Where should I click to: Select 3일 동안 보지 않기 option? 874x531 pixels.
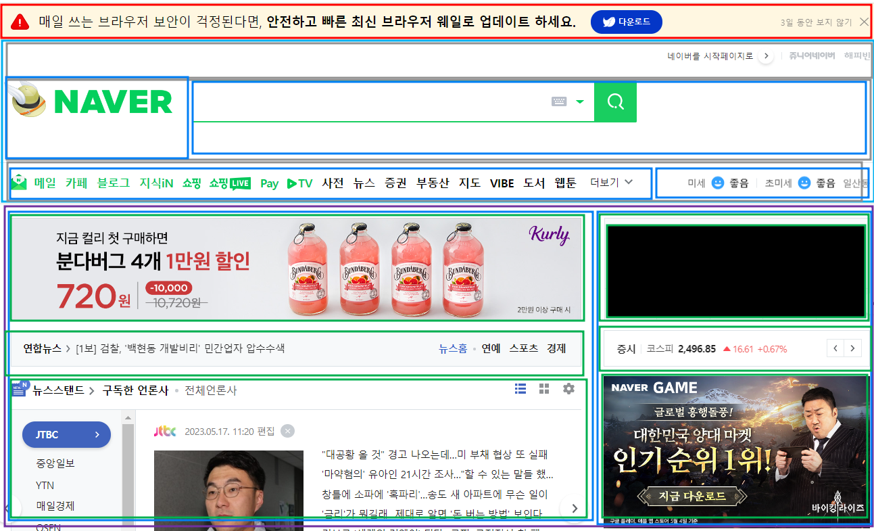coord(816,22)
